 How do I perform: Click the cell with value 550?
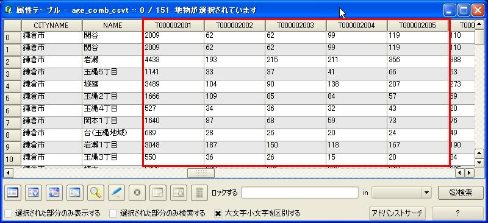[x=173, y=158]
